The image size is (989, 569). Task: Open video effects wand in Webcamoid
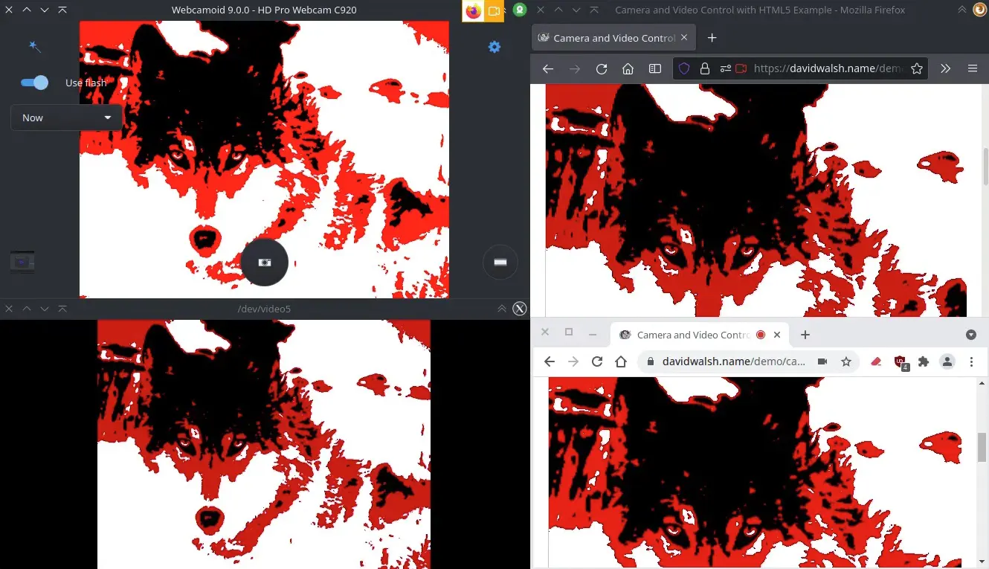(34, 47)
